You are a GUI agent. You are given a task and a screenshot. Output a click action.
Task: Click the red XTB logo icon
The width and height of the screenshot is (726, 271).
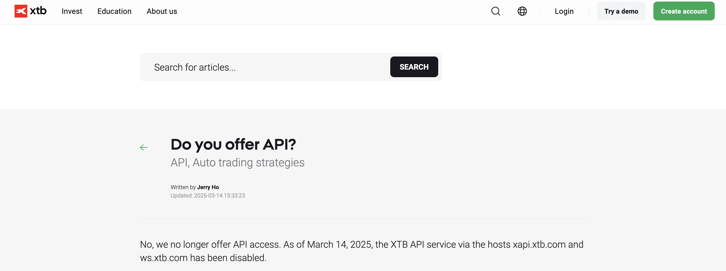(x=21, y=11)
